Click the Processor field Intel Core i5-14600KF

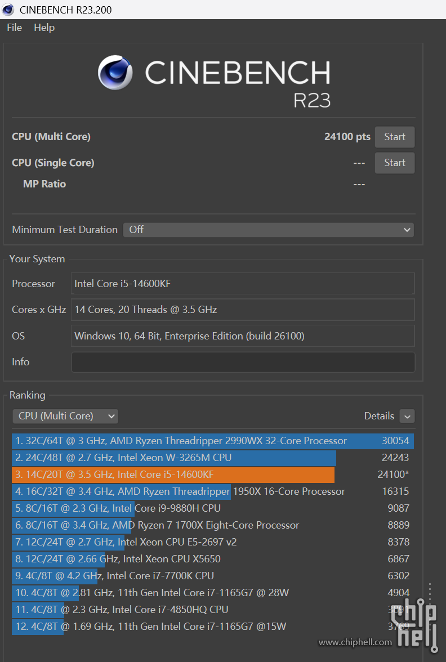[x=243, y=283]
